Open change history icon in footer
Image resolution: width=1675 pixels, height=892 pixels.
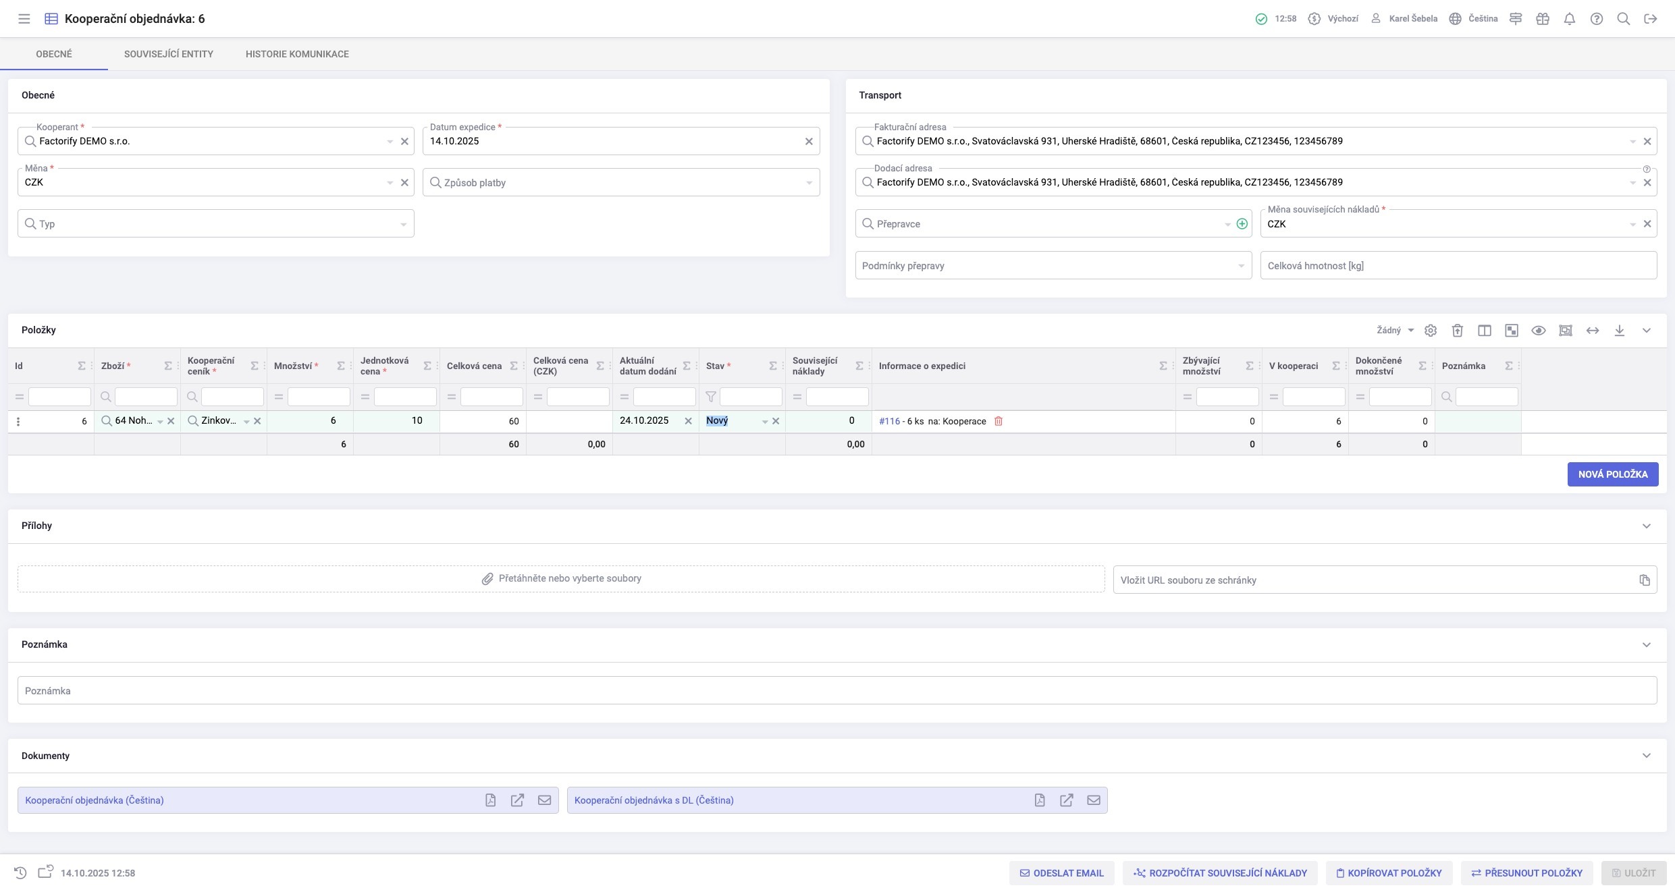pos(20,873)
